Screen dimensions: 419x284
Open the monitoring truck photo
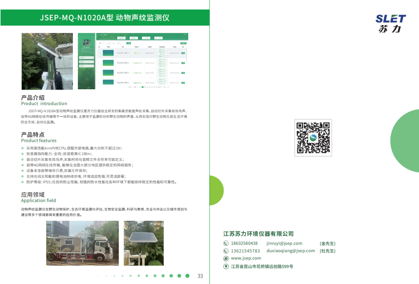[82, 243]
